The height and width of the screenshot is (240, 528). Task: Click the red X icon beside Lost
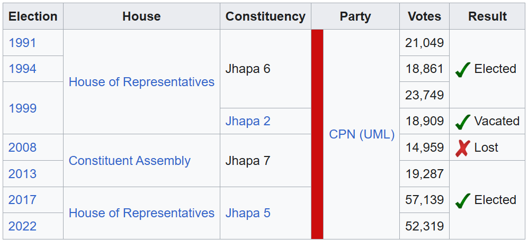463,148
